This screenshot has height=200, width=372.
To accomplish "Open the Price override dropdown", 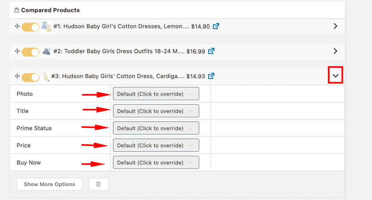I will click(156, 145).
